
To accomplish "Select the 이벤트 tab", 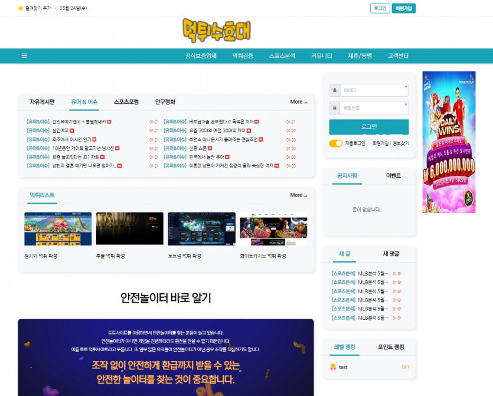I will point(393,176).
